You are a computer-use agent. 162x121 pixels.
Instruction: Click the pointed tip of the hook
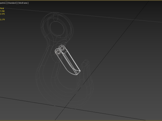[86, 62]
